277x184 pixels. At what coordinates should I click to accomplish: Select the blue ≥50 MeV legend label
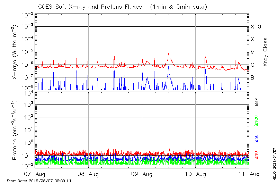click(257, 138)
